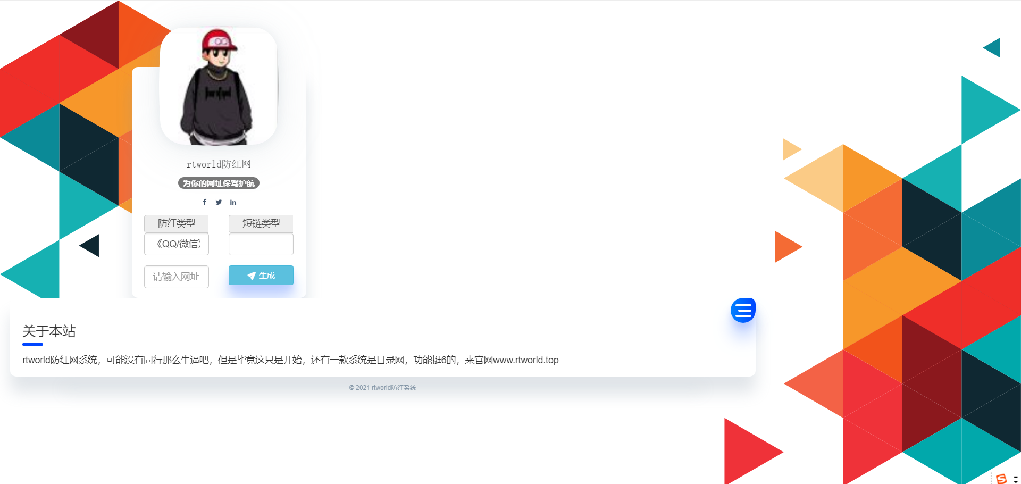Click the Facebook icon under the site title
1021x484 pixels.
tap(204, 202)
